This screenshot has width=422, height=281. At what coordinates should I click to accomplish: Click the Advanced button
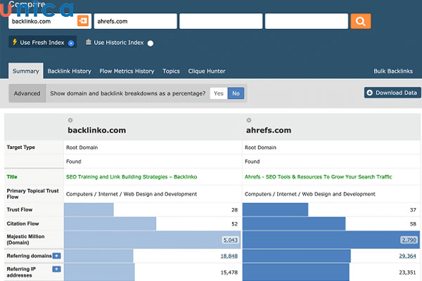[27, 93]
